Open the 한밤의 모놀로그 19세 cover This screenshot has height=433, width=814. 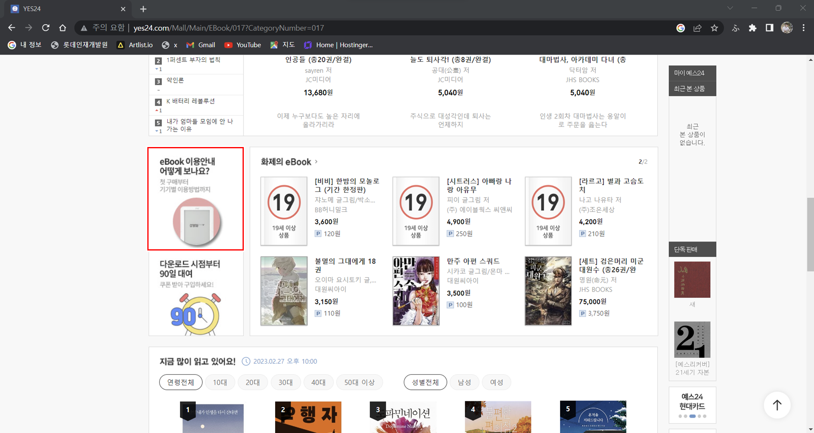[284, 211]
